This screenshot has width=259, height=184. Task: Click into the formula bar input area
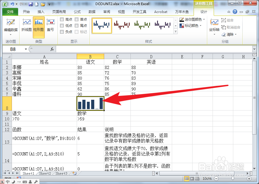(154, 49)
